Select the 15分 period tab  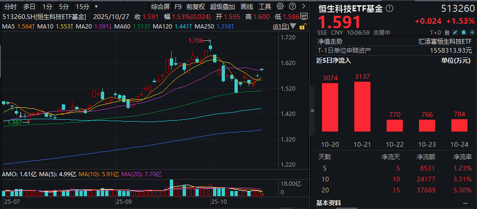(x=83, y=7)
